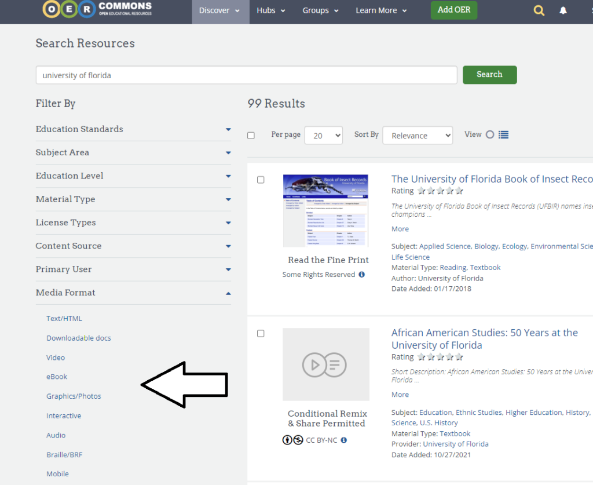The image size is (593, 485).
Task: Open the Hubs menu
Action: (271, 10)
